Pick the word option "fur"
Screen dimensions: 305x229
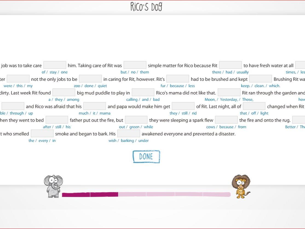click(163, 86)
